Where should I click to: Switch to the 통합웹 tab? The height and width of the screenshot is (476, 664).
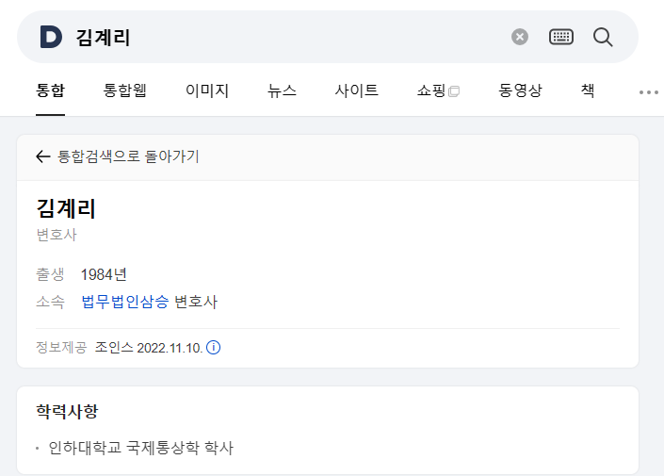(124, 90)
